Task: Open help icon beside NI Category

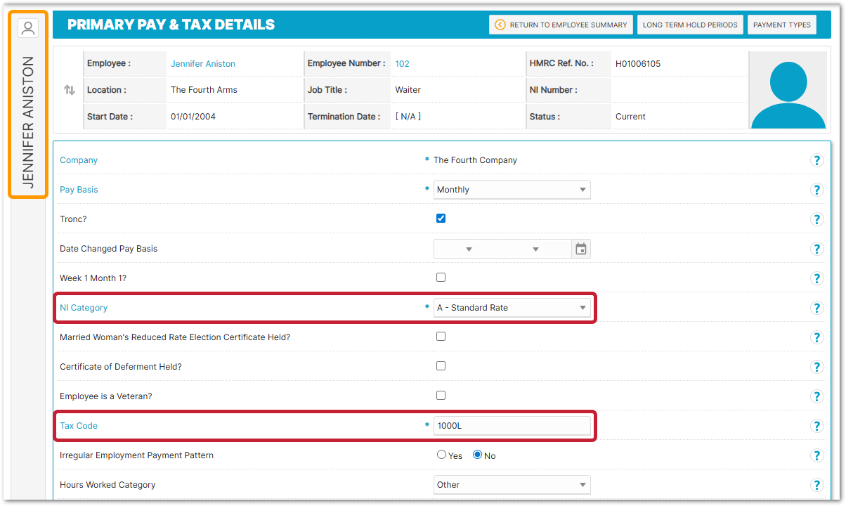Action: tap(816, 308)
